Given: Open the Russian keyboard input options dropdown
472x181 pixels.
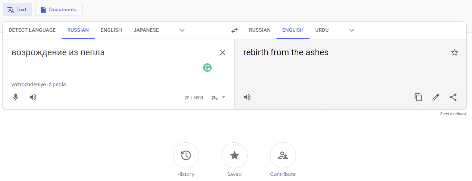Looking at the screenshot, I should (x=219, y=98).
